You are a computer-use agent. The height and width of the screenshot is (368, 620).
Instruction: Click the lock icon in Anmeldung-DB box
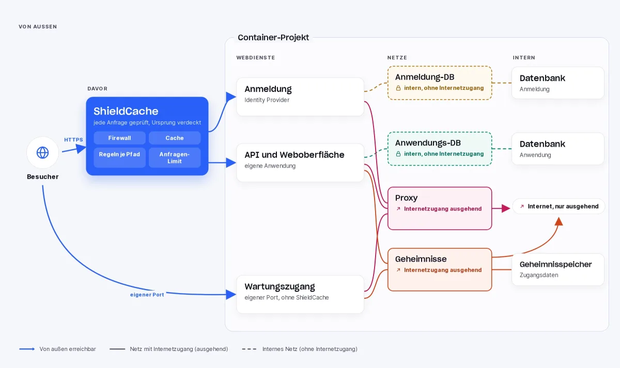click(398, 88)
